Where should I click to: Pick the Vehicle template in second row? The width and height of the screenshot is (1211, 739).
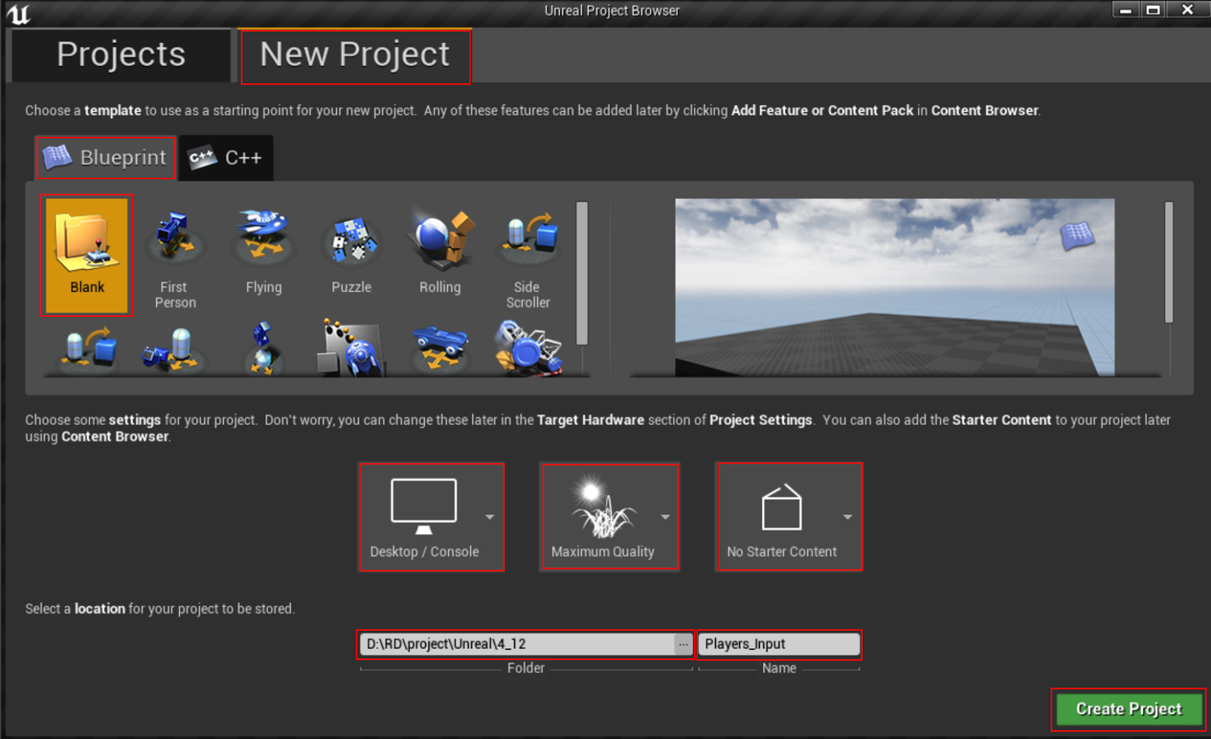(x=439, y=348)
